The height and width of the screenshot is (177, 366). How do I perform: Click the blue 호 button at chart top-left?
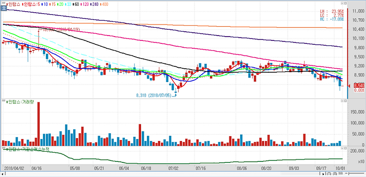coord(4,8)
